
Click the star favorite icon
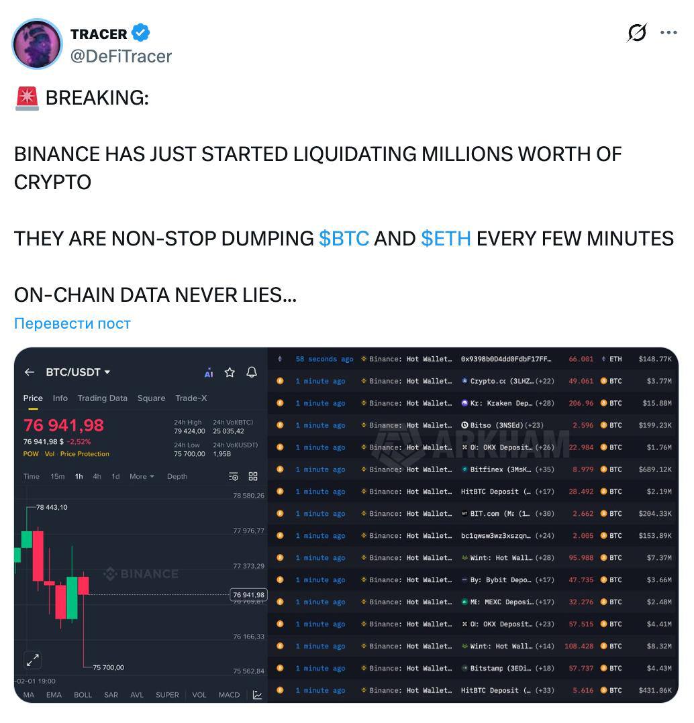(230, 372)
